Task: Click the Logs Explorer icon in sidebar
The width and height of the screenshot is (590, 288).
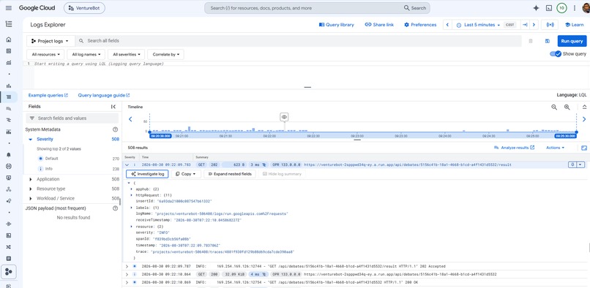Action: (9, 97)
